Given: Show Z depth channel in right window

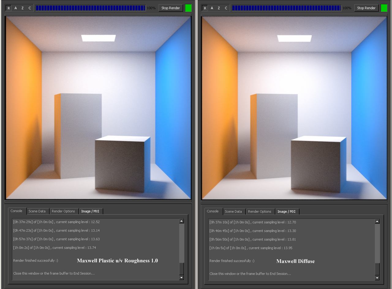Looking at the screenshot, I should point(219,8).
